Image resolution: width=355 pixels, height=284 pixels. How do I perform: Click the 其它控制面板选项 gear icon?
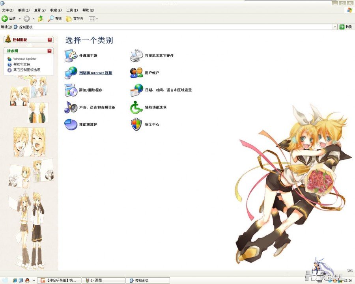9,70
